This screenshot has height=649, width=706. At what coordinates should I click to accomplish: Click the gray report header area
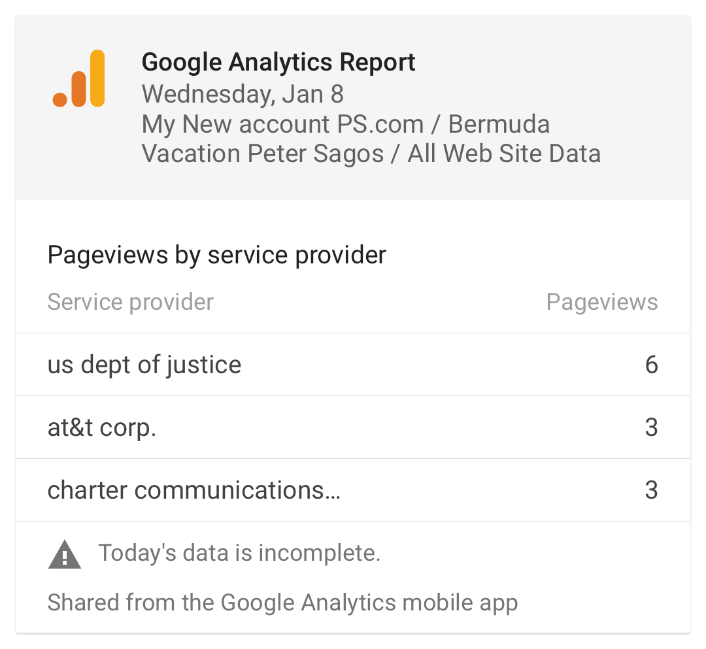pos(353,108)
